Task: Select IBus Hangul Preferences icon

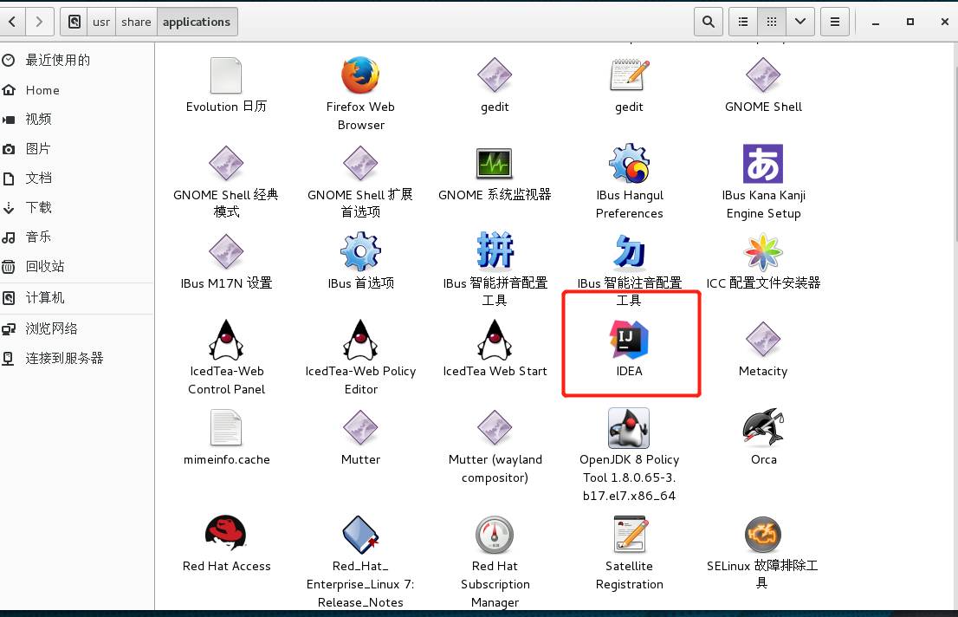Action: pos(630,163)
